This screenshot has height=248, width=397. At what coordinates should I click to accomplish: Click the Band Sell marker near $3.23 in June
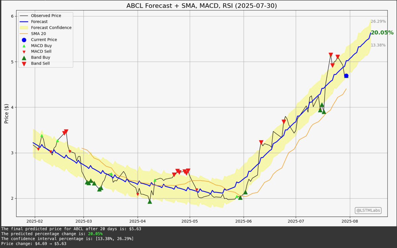[261, 142]
